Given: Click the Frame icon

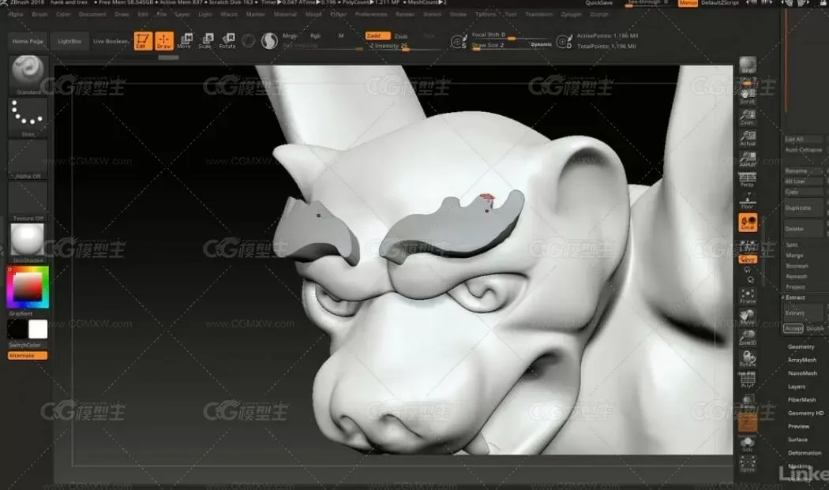Looking at the screenshot, I should (747, 295).
